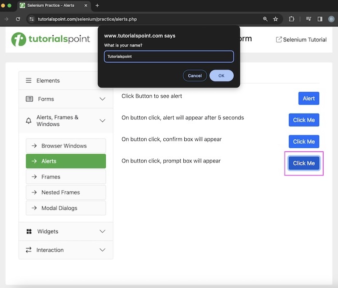Open the zoom magnifier icon in the address bar
The width and height of the screenshot is (338, 288).
(265, 19)
